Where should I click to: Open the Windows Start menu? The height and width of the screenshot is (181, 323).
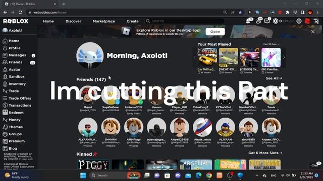[x=83, y=175]
